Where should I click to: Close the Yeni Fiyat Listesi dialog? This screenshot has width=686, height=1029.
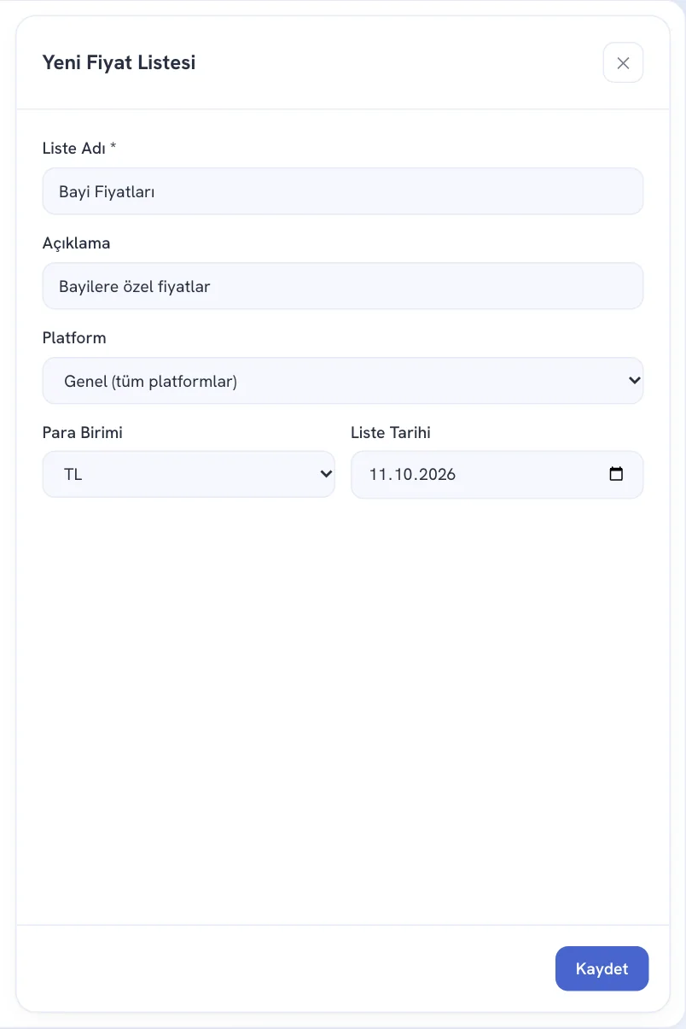[x=623, y=62]
